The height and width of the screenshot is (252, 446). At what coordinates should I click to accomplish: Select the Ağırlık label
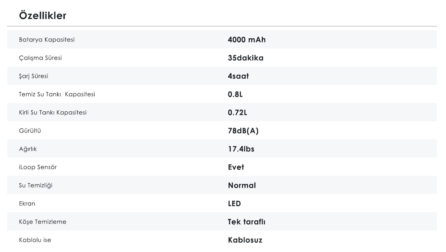28,149
